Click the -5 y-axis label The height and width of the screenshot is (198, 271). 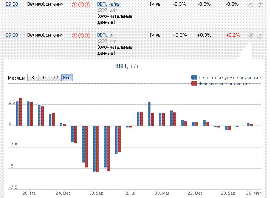(11, 166)
